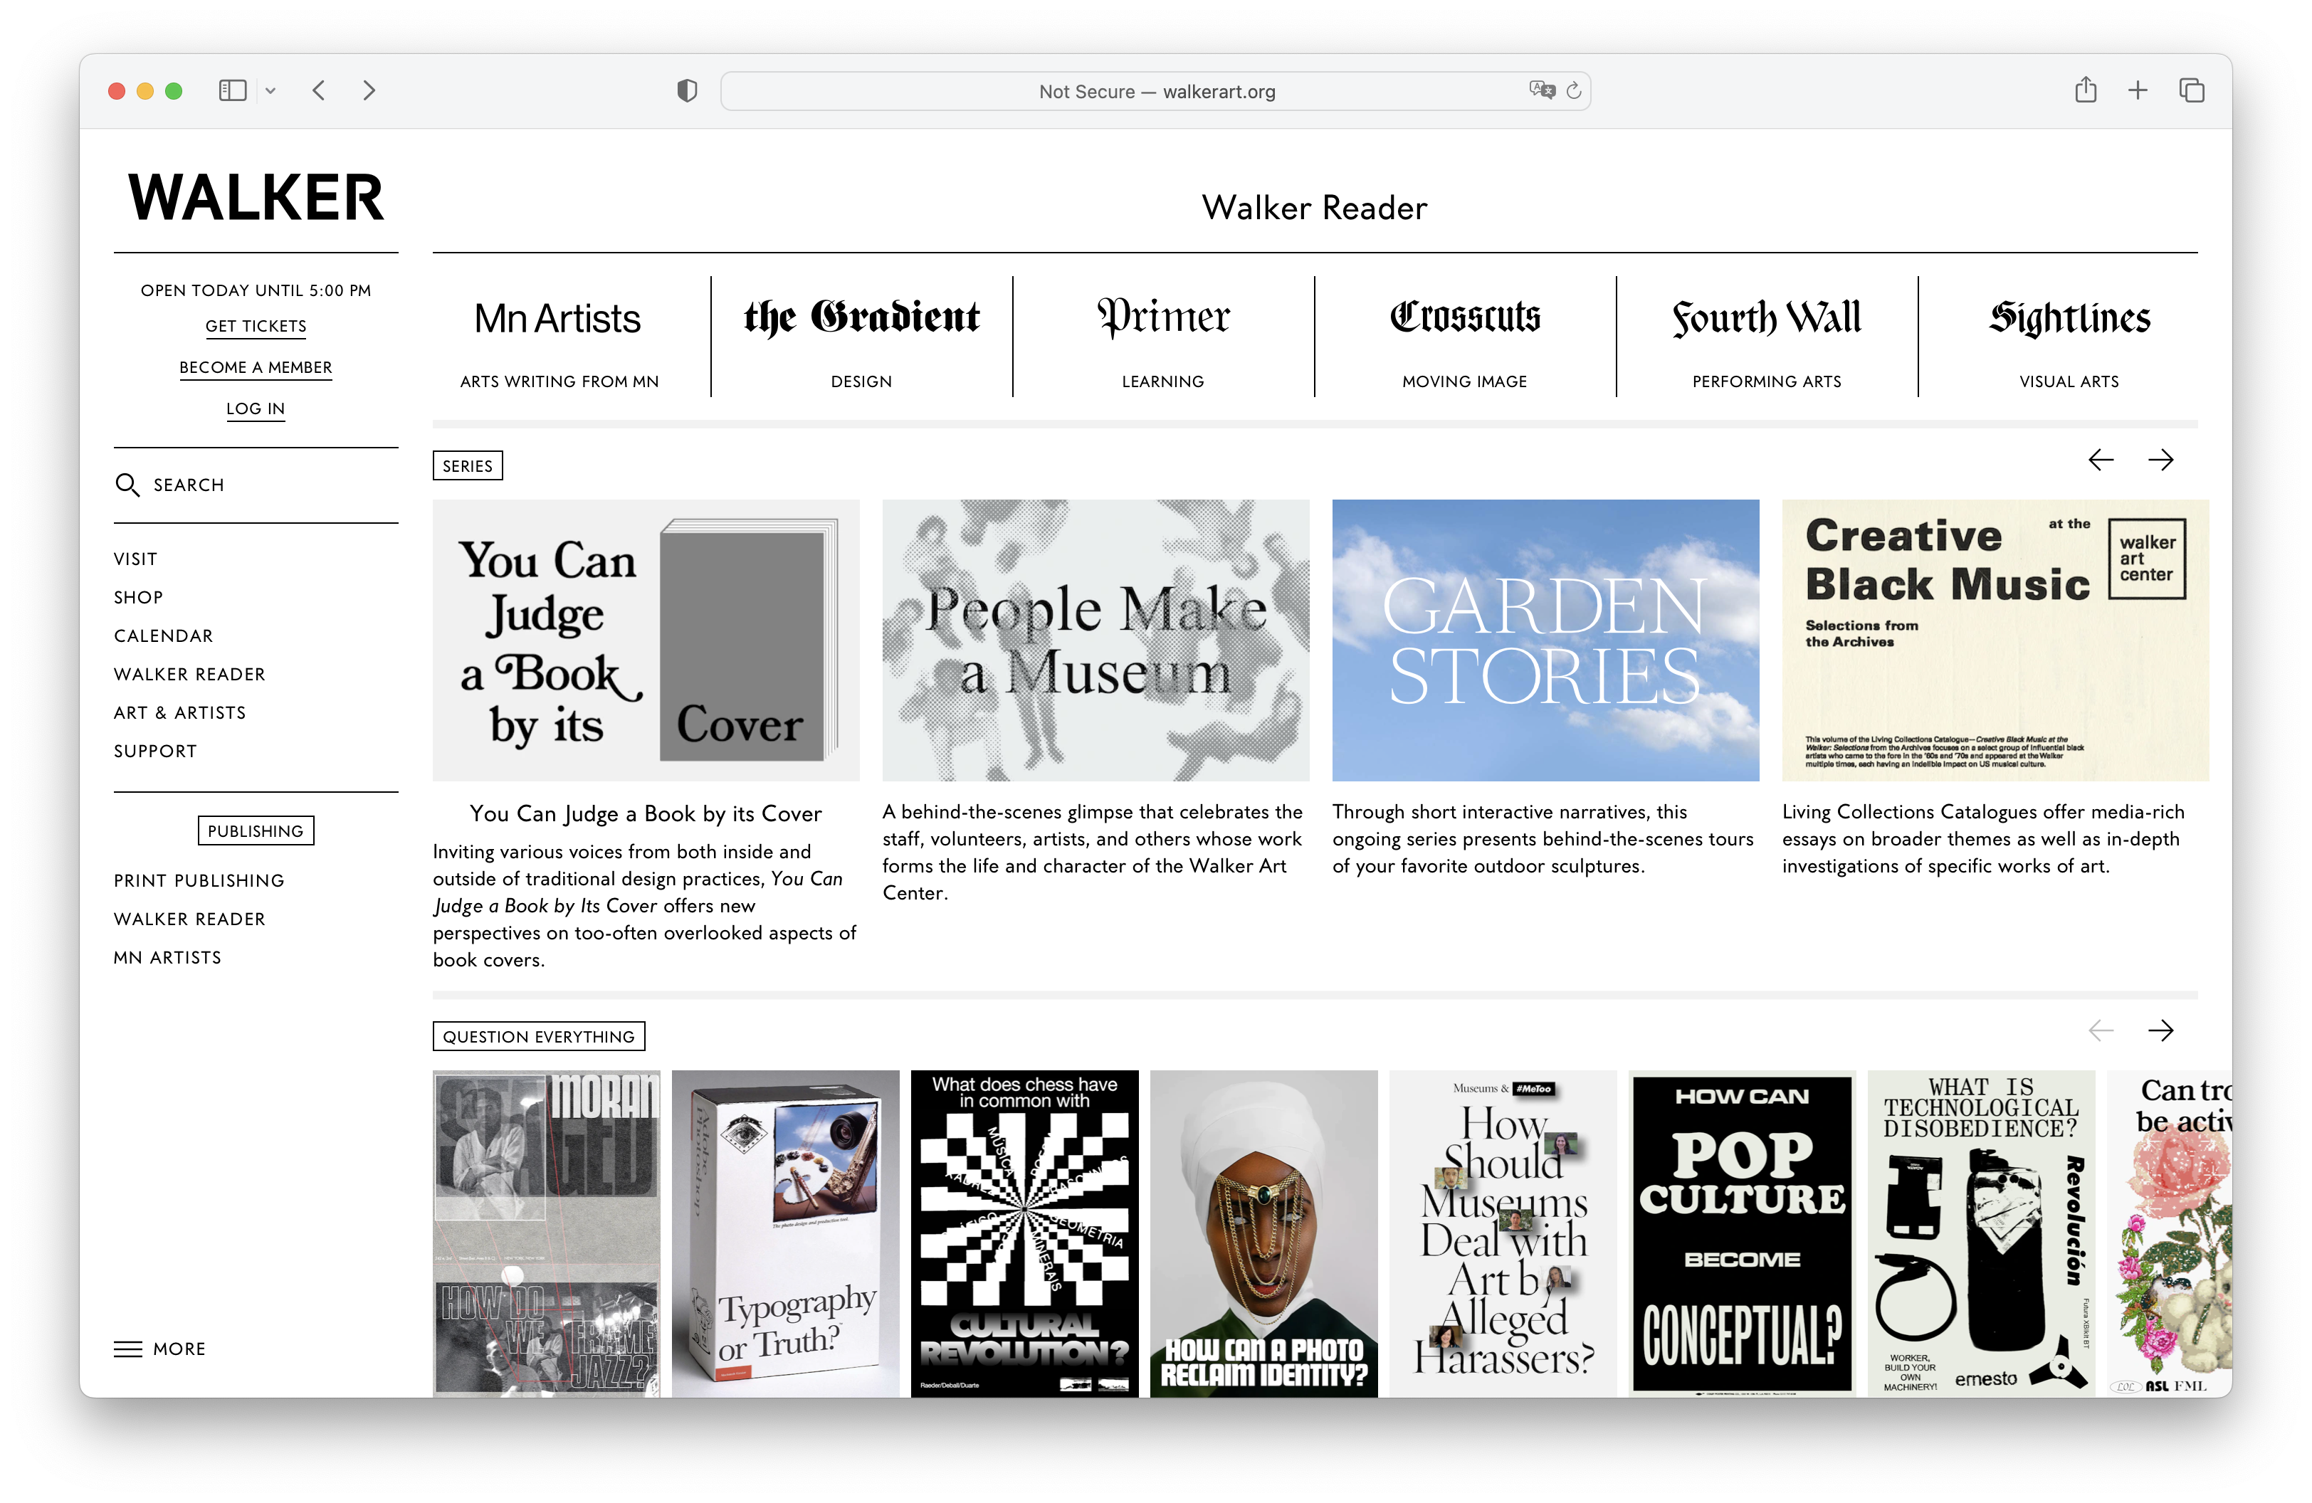
Task: Open What Is Technological Disobedience poster
Action: tap(1981, 1233)
